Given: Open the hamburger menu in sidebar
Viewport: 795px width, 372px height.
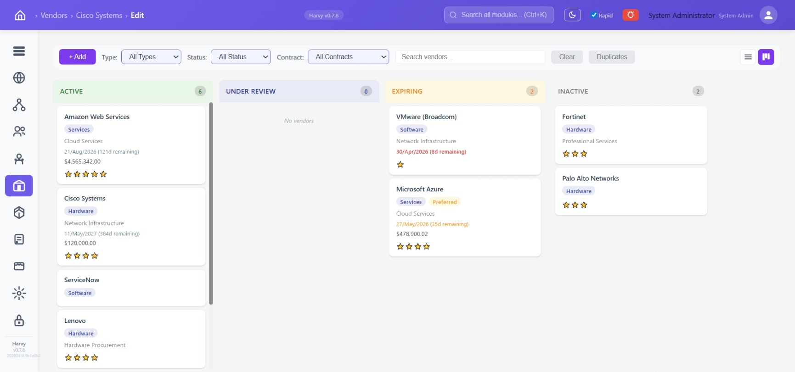Looking at the screenshot, I should [x=19, y=51].
